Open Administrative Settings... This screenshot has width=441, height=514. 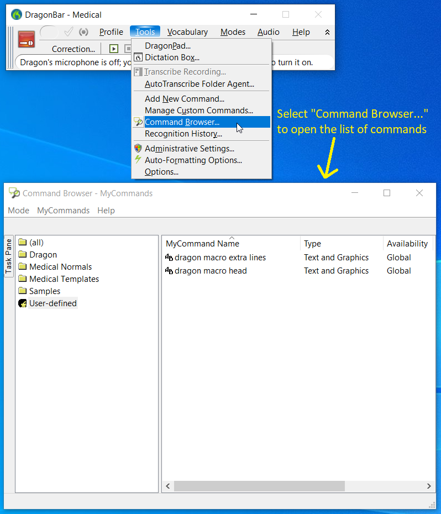pyautogui.click(x=201, y=149)
